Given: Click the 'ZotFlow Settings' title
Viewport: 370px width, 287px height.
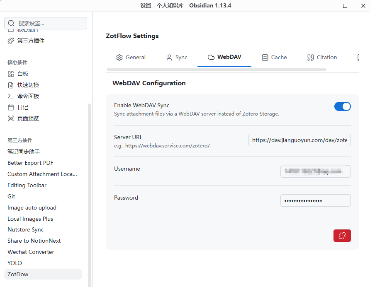Looking at the screenshot, I should click(132, 36).
